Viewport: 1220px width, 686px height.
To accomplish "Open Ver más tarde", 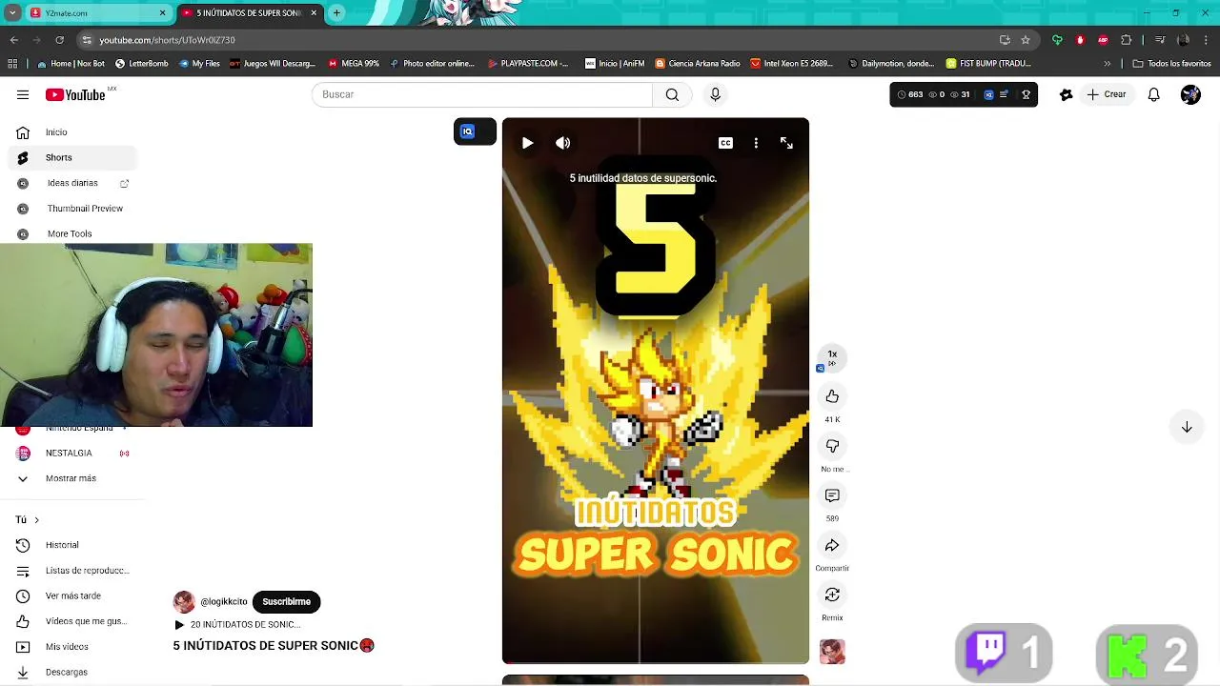I will [x=72, y=595].
